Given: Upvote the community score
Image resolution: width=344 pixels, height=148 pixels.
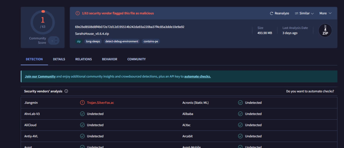Looking at the screenshot, I should click(56, 39).
